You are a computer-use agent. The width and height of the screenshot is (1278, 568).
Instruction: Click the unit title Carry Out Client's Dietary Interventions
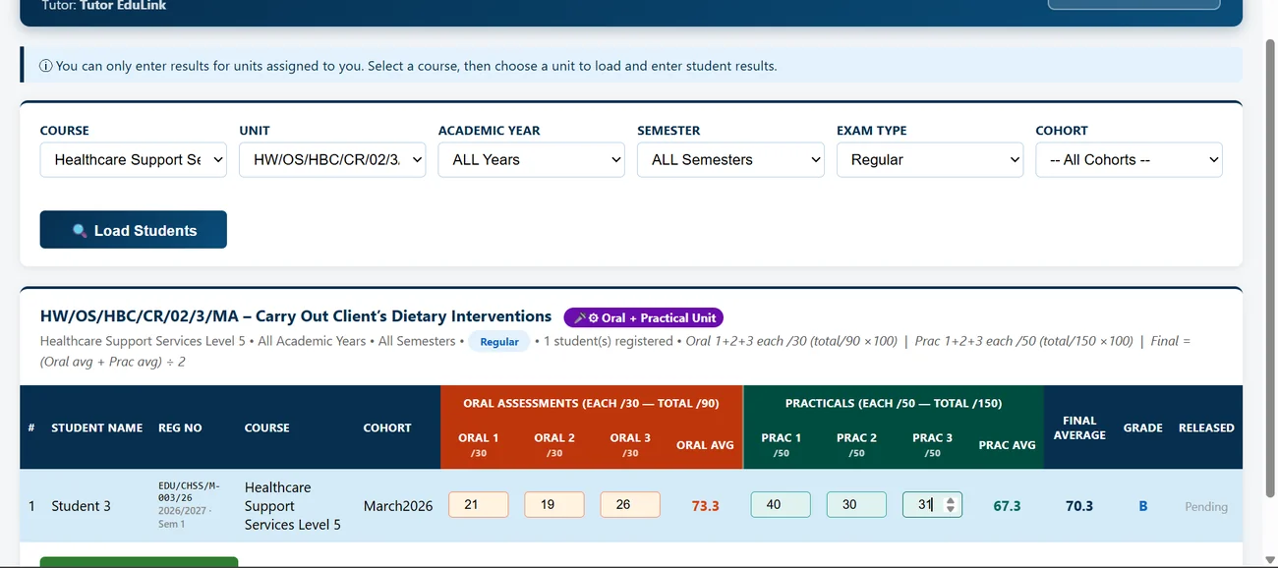[403, 316]
